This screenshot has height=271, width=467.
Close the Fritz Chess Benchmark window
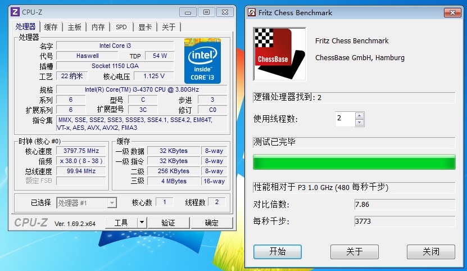[x=452, y=12]
